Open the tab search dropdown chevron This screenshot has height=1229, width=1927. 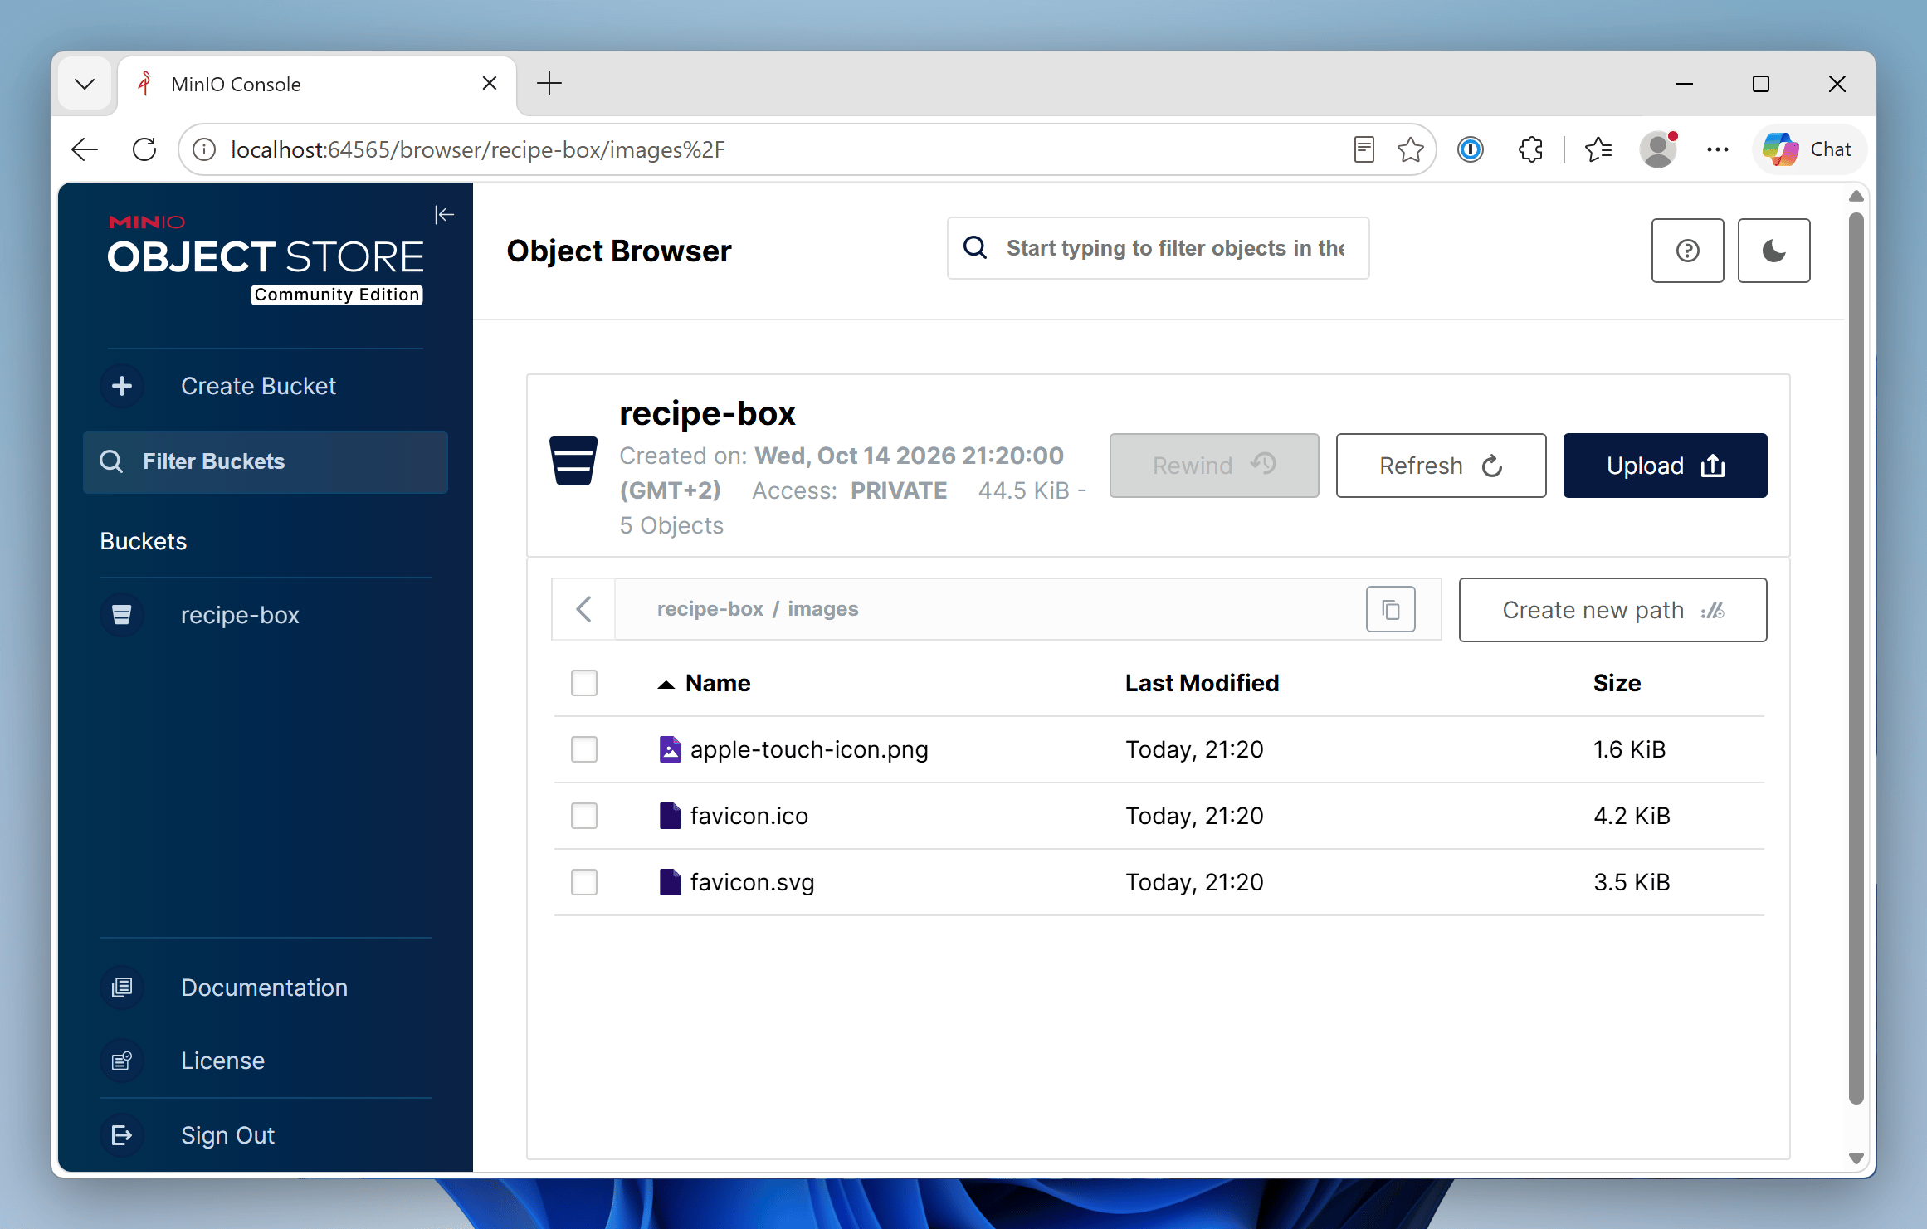point(85,84)
